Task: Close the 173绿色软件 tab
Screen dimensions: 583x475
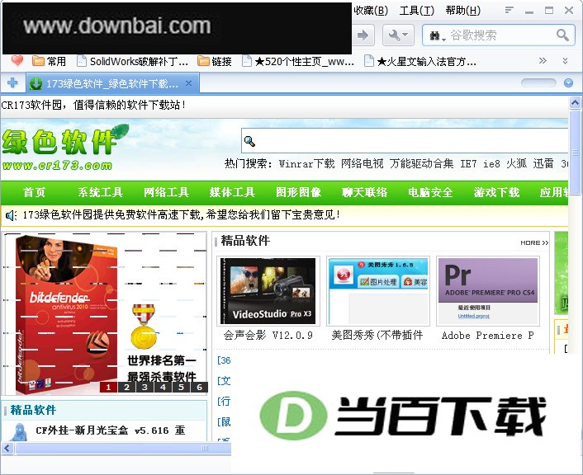Action: [x=188, y=83]
